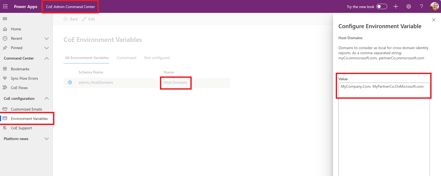Collapse the CoE configuration group chevron
This screenshot has height=176, width=441.
click(47, 98)
